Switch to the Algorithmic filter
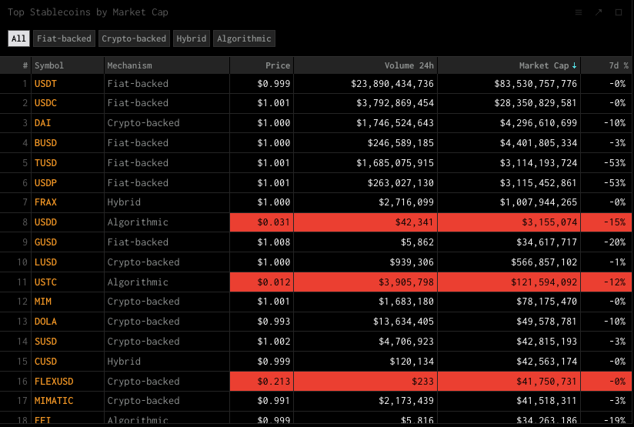The width and height of the screenshot is (634, 427). (244, 38)
